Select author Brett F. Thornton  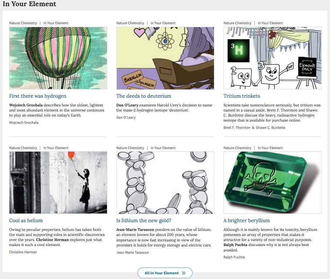tap(237, 127)
